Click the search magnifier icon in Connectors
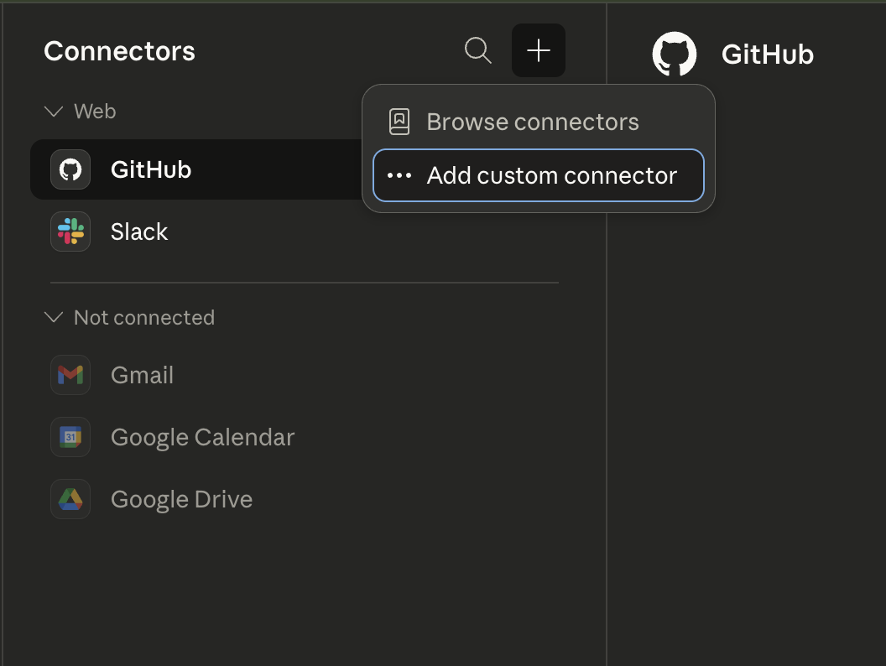Viewport: 886px width, 666px height. click(477, 50)
